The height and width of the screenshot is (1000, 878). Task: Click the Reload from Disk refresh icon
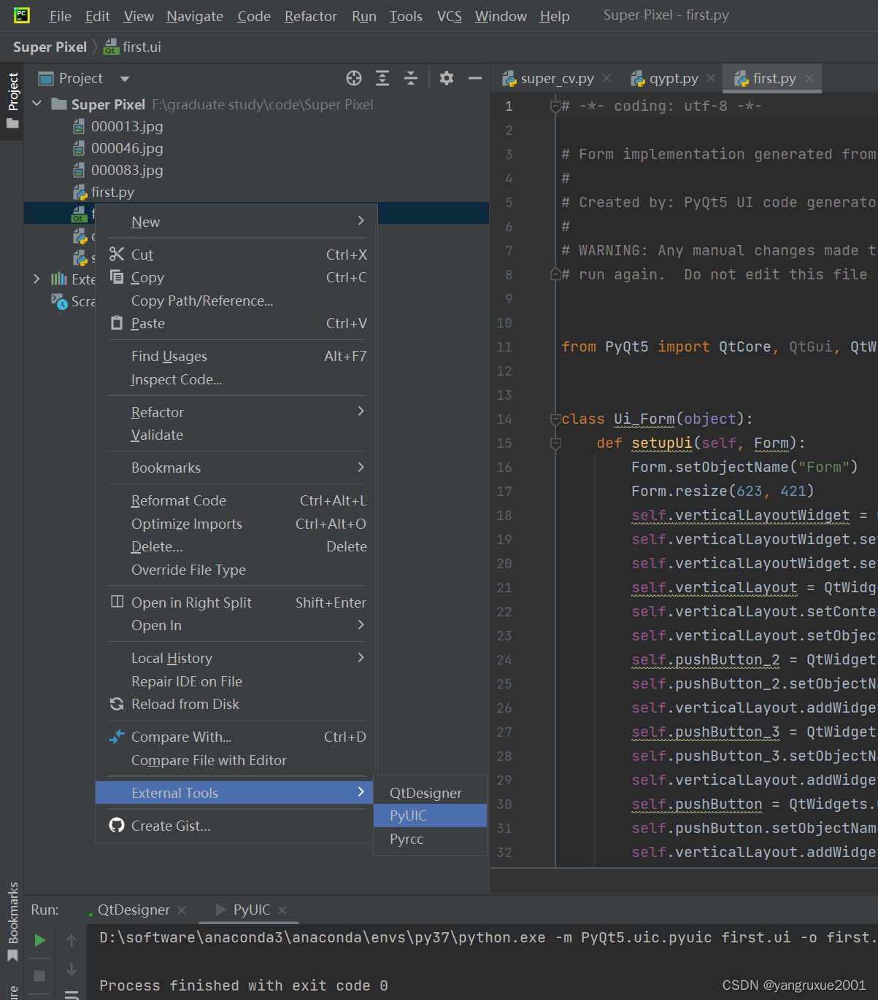(x=117, y=704)
